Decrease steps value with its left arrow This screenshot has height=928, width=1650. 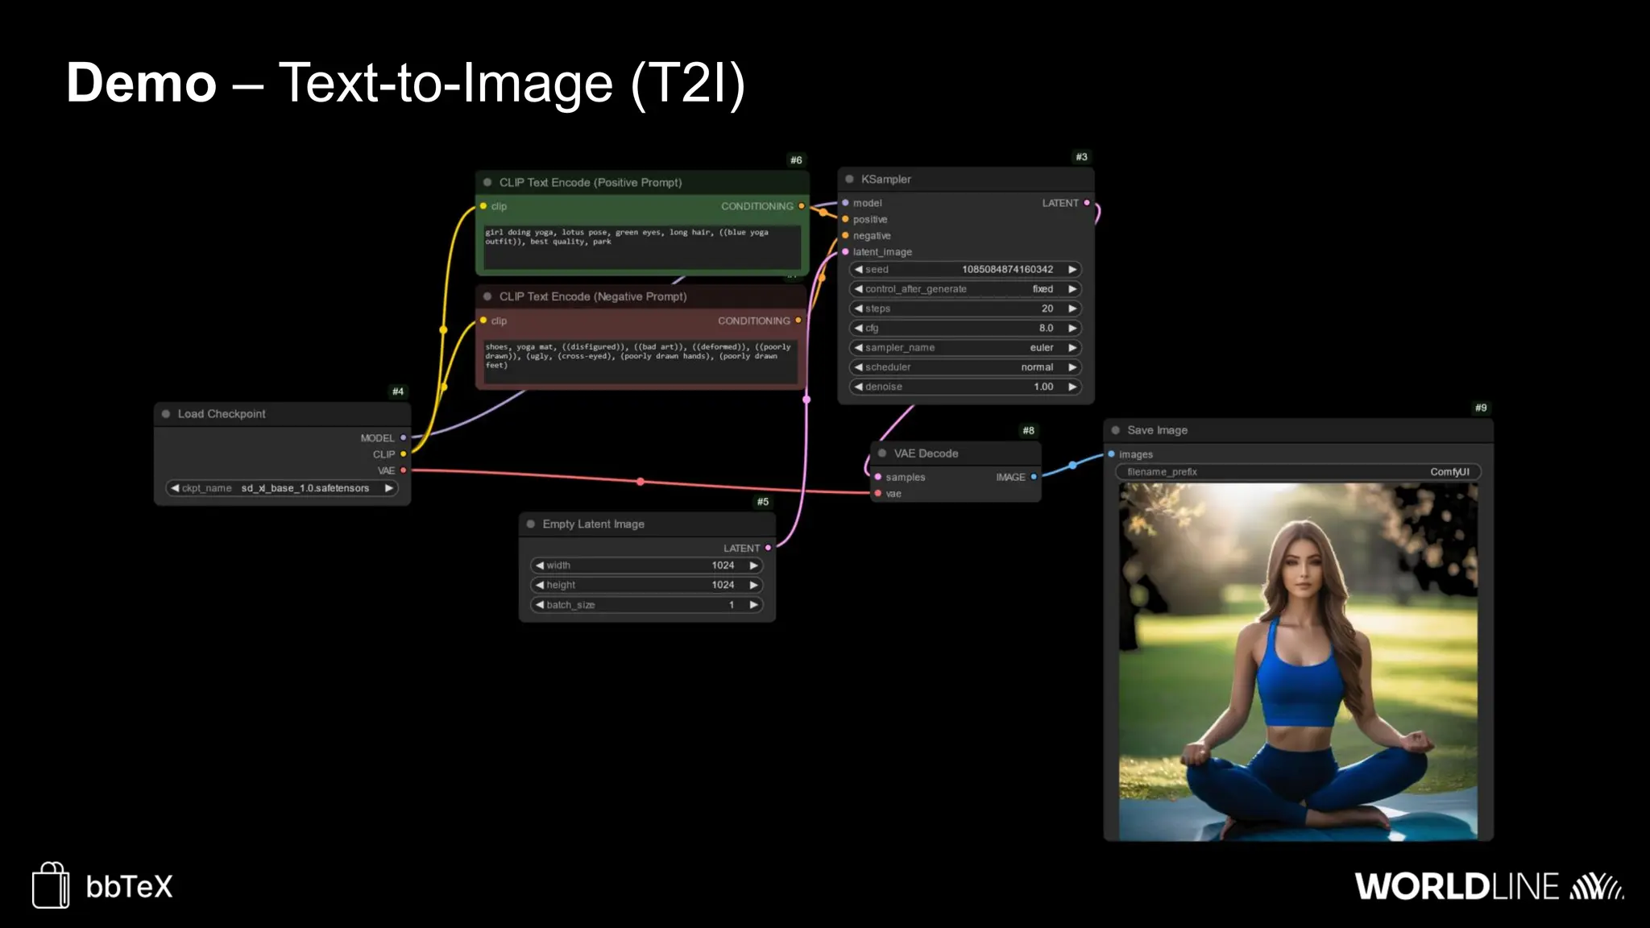[859, 309]
